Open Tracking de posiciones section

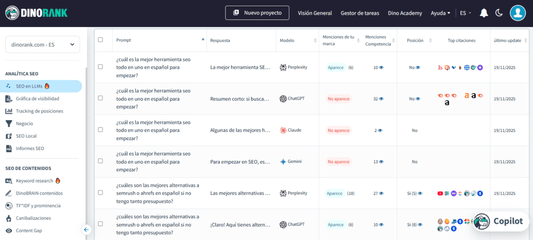coord(40,111)
